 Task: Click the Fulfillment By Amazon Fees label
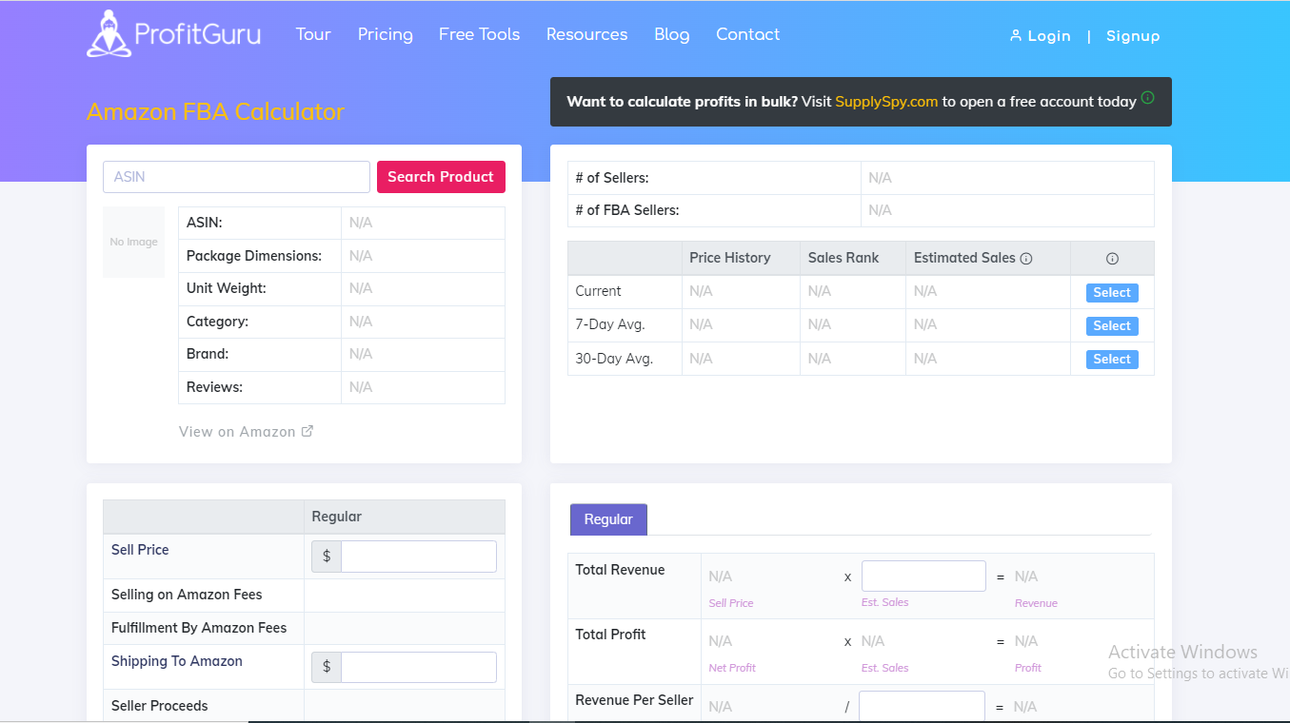click(199, 628)
